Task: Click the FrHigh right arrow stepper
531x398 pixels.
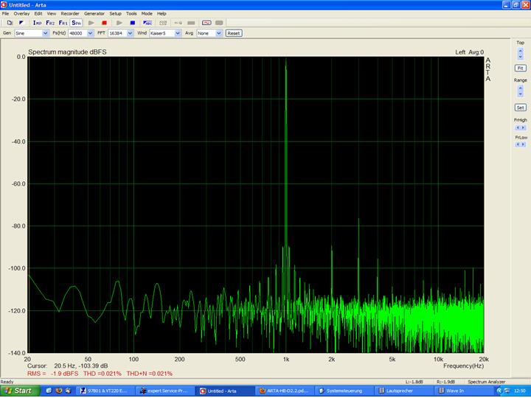Action: coord(524,127)
